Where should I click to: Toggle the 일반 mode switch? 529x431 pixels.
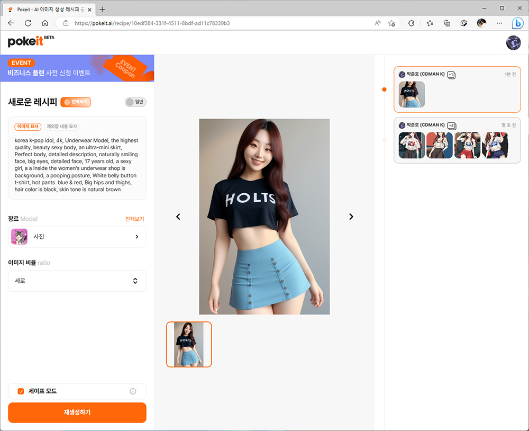(135, 102)
